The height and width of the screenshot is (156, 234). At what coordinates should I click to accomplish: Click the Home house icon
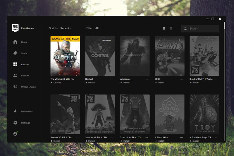click(x=15, y=42)
